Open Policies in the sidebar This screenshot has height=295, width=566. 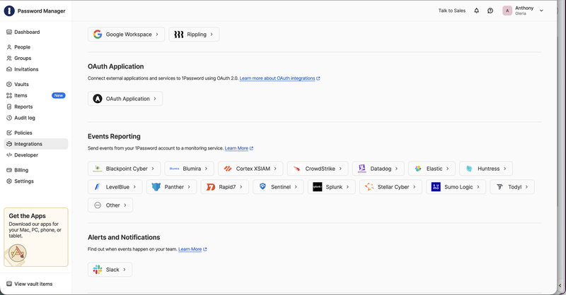click(x=36, y=133)
